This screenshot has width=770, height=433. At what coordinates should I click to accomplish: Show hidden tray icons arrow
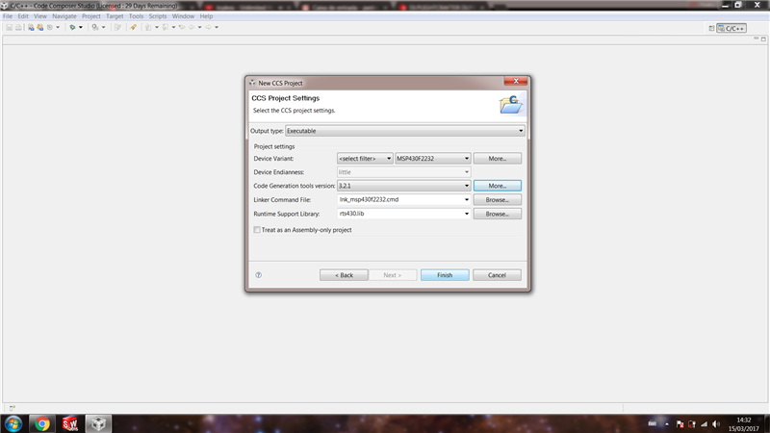[x=667, y=423]
